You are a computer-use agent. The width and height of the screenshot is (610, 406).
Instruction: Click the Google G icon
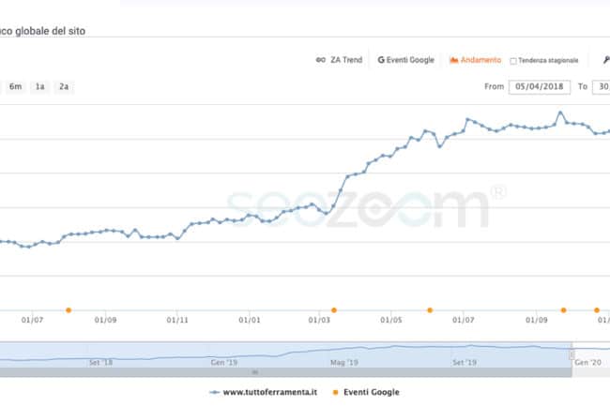(x=382, y=60)
